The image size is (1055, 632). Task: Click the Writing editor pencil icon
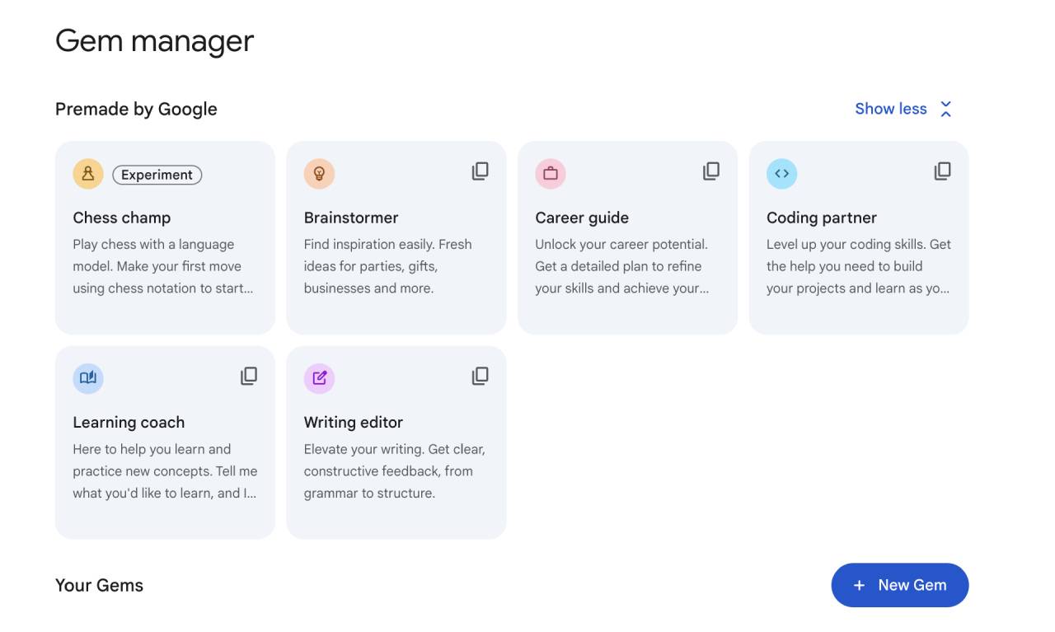319,378
